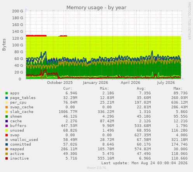Click the dark blue cache legend swatch
This screenshot has height=172, width=193.
[7, 121]
